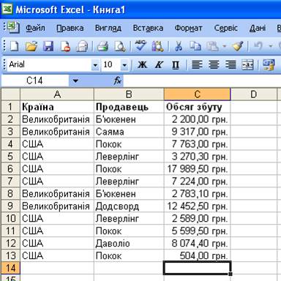Print using the printer icon
The width and height of the screenshot is (281, 281).
[x=102, y=46]
